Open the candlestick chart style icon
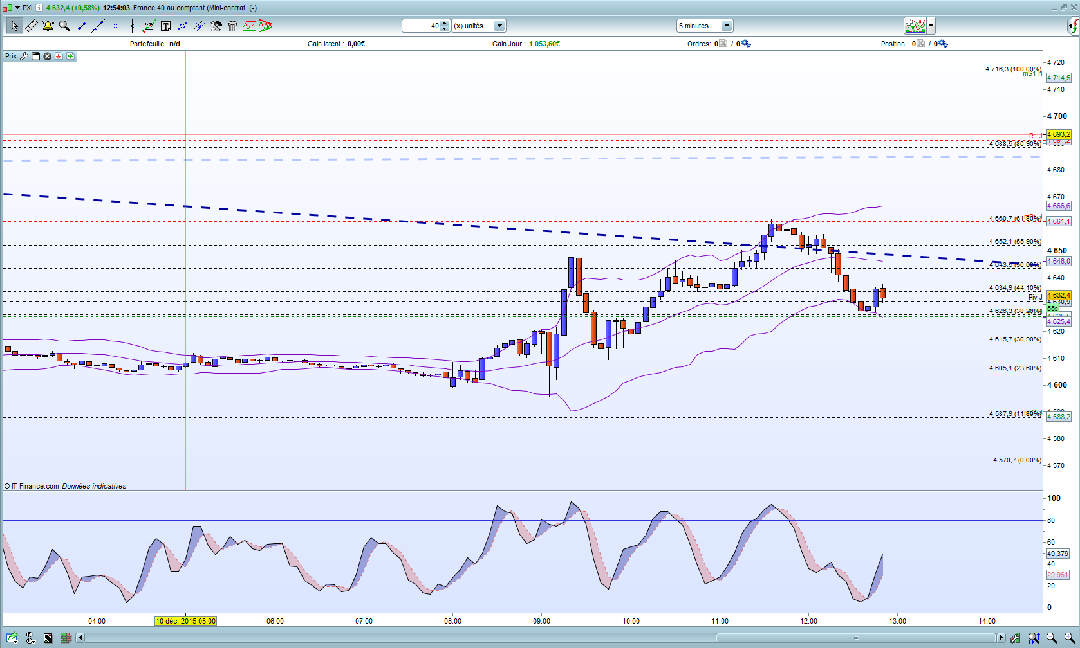Viewport: 1080px width, 648px height. click(x=7, y=8)
